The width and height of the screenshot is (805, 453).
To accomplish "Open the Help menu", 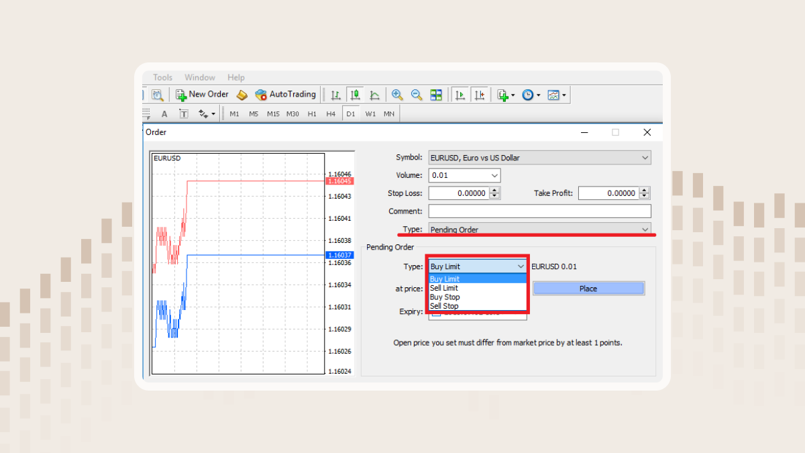I will [x=236, y=78].
